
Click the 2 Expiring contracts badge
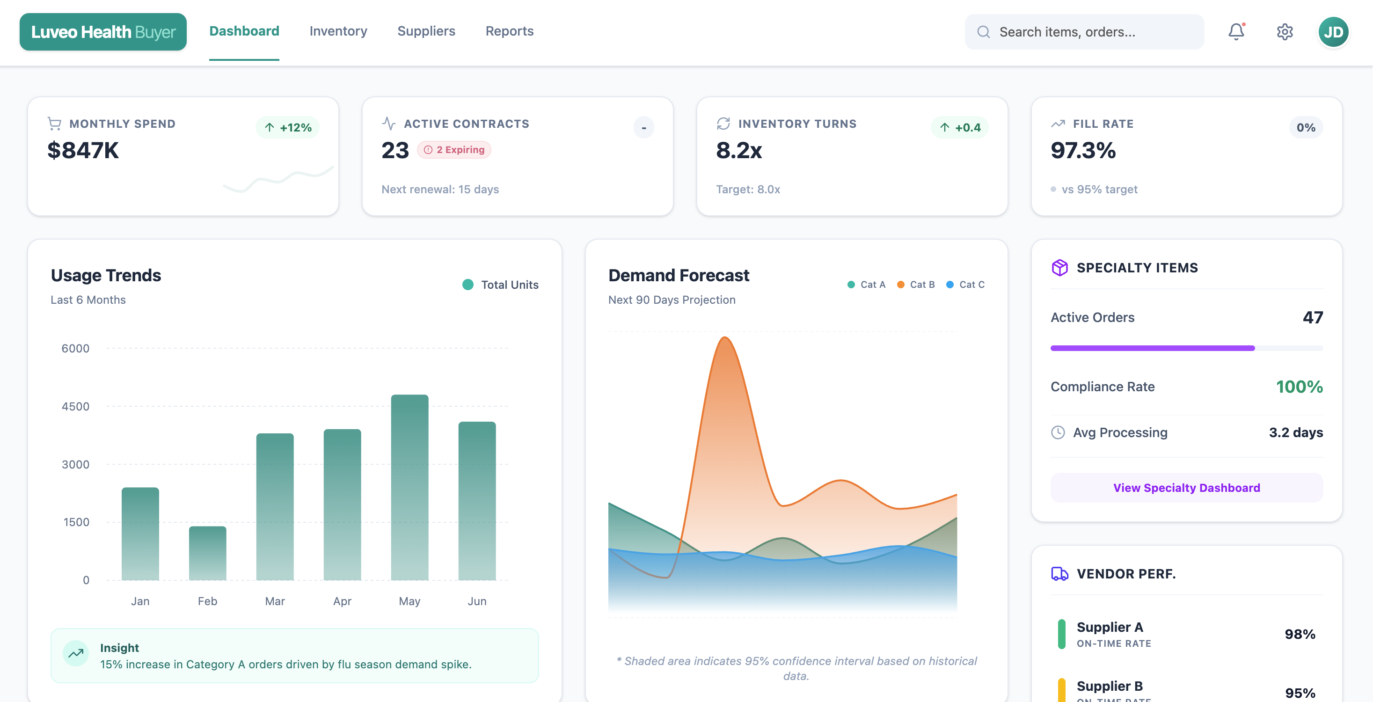click(x=454, y=150)
